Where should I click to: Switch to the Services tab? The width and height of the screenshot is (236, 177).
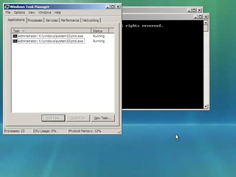coord(52,20)
